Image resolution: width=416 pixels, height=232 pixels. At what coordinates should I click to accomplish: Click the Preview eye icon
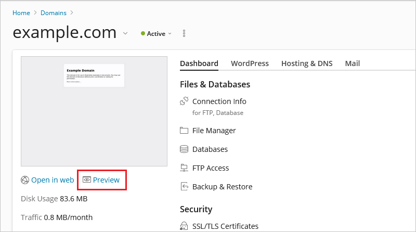[x=87, y=180]
